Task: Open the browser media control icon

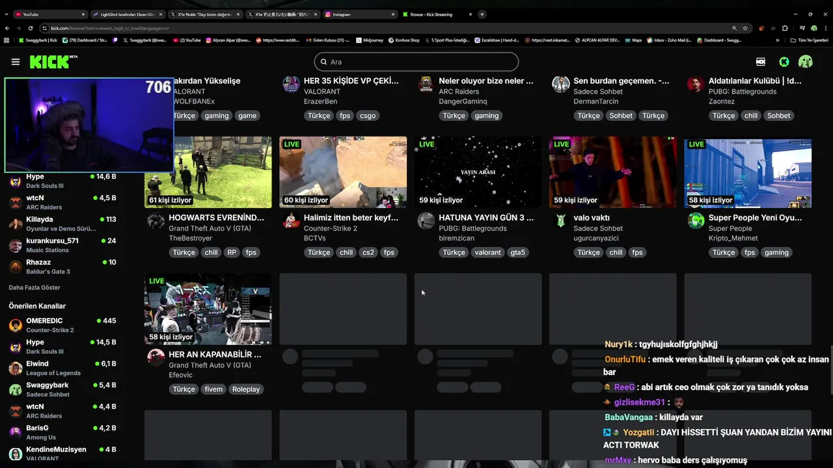Action: [802, 28]
